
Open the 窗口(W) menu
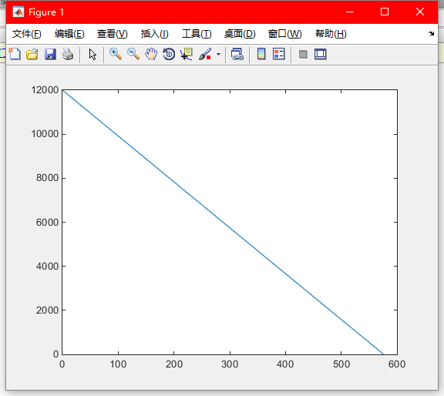tap(285, 34)
